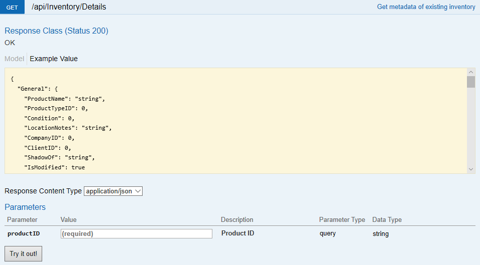Click the 'Value' column header
This screenshot has height=265, width=480.
tap(69, 220)
